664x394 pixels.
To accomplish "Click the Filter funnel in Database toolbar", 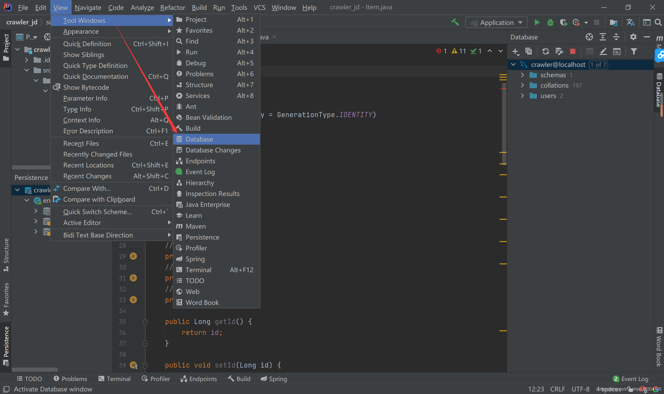I will (x=634, y=51).
